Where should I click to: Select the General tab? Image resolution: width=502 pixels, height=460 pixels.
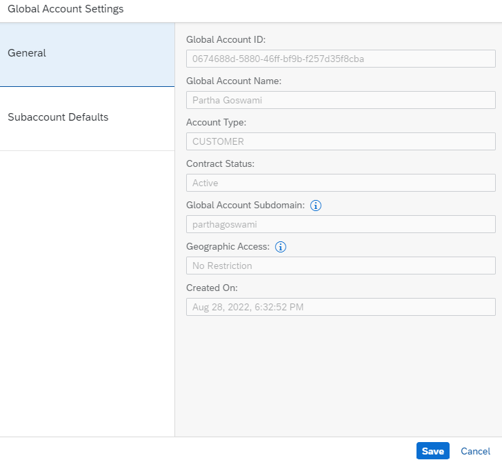(87, 54)
